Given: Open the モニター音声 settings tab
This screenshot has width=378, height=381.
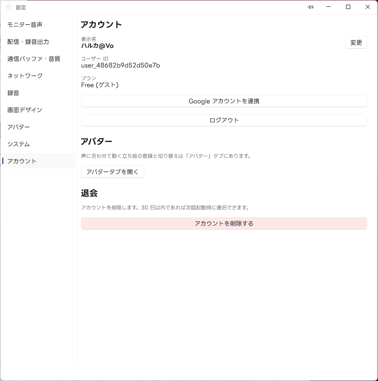Looking at the screenshot, I should (39, 25).
